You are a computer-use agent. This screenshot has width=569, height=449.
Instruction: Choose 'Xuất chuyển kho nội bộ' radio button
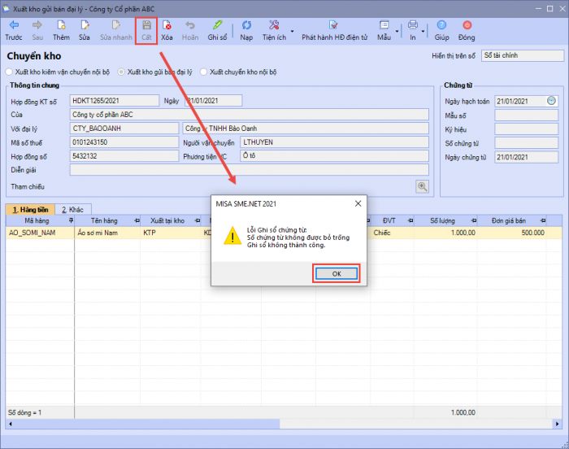(x=204, y=72)
